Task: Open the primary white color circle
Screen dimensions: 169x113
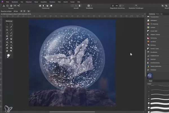Action: 8,55
